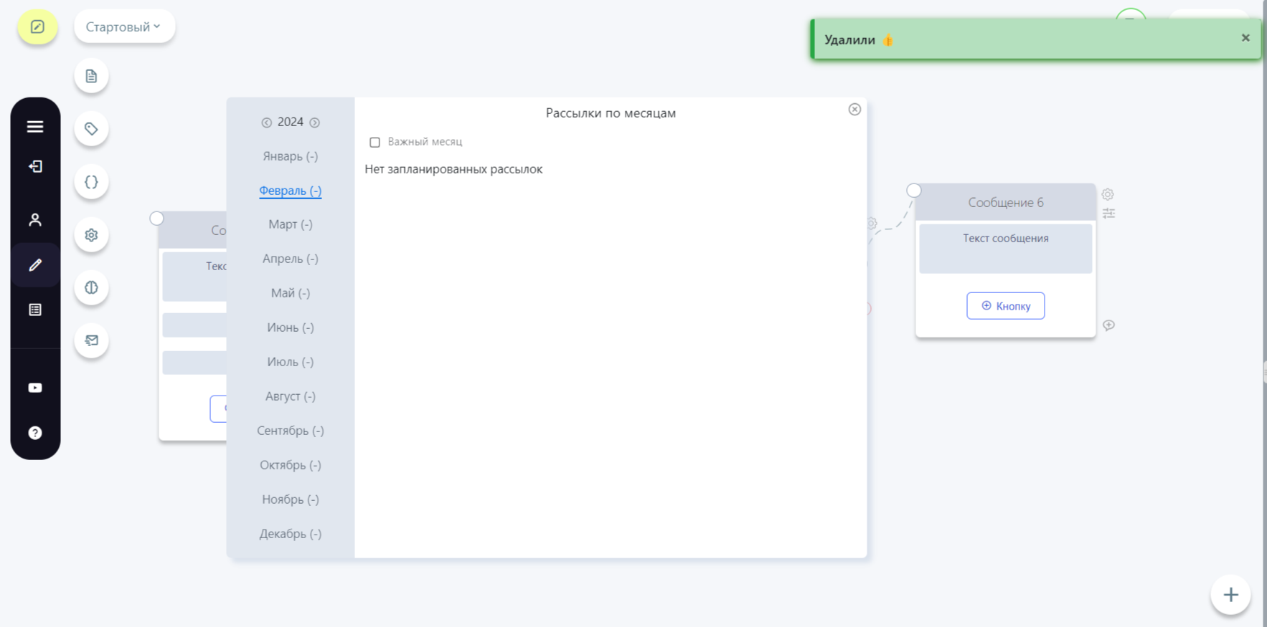The width and height of the screenshot is (1267, 627).
Task: Click the tag label round icon
Action: (91, 129)
